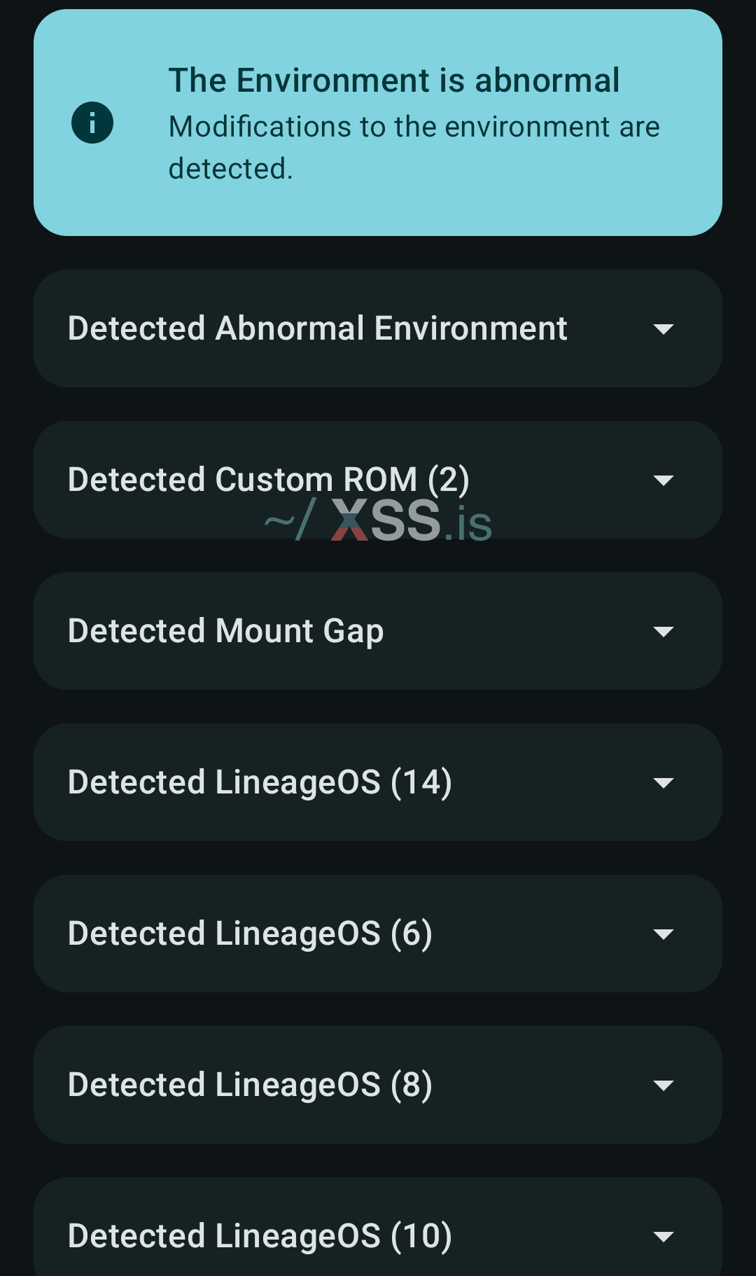Screen dimensions: 756x1276
Task: Expand the Detected Mount Gap arrow
Action: [x=663, y=631]
